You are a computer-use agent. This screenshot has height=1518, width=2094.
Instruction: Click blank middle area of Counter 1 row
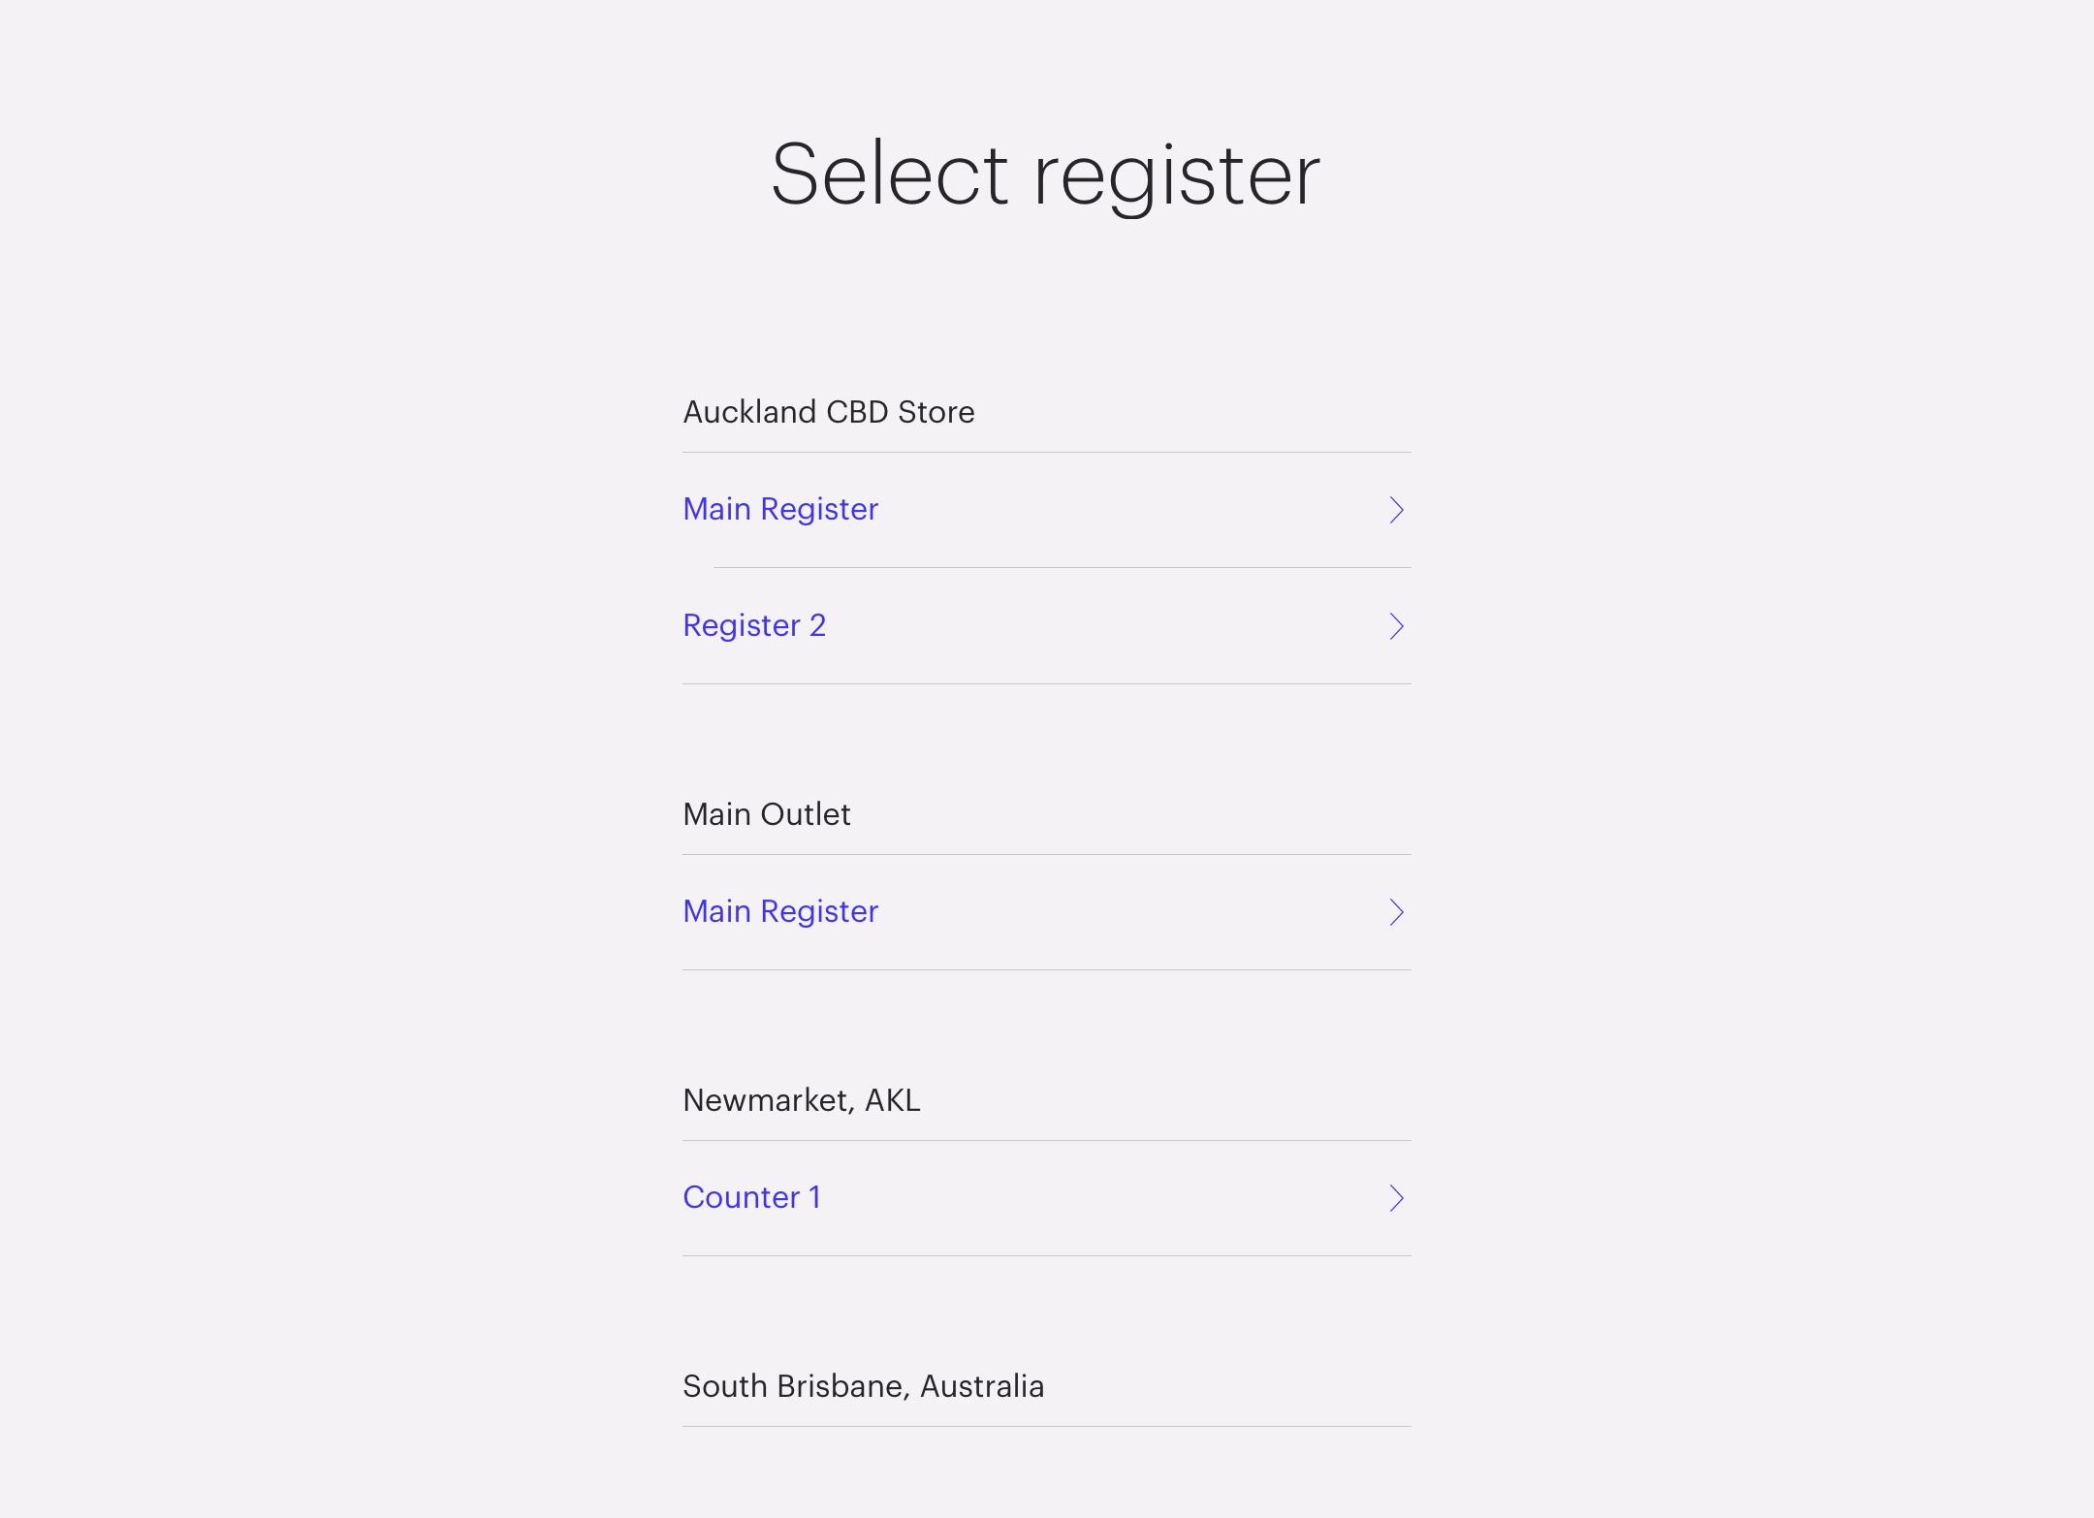click(1105, 1198)
